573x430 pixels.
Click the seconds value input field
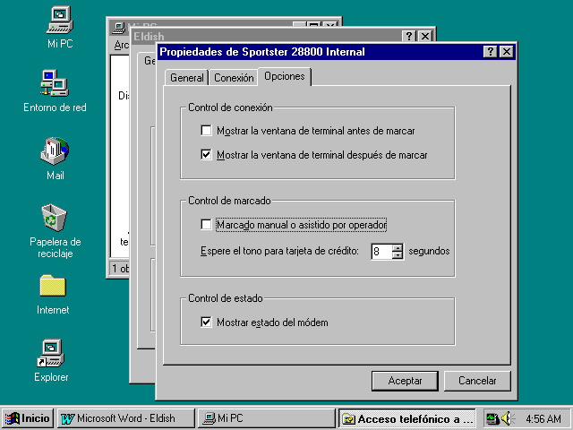pyautogui.click(x=381, y=251)
